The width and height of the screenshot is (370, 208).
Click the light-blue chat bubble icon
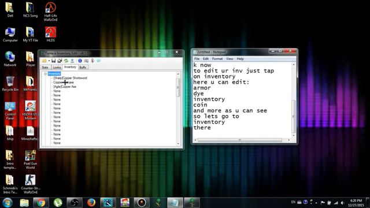coord(99,61)
